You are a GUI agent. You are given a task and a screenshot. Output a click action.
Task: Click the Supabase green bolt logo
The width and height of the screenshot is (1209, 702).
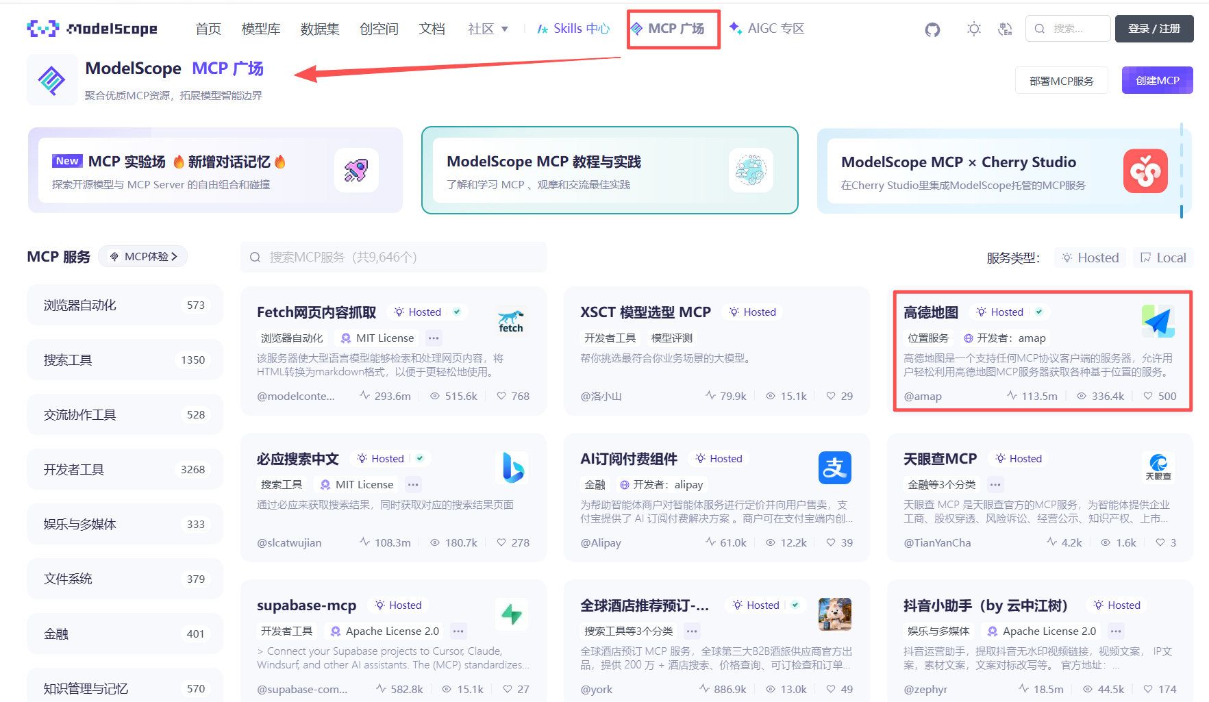(x=512, y=614)
